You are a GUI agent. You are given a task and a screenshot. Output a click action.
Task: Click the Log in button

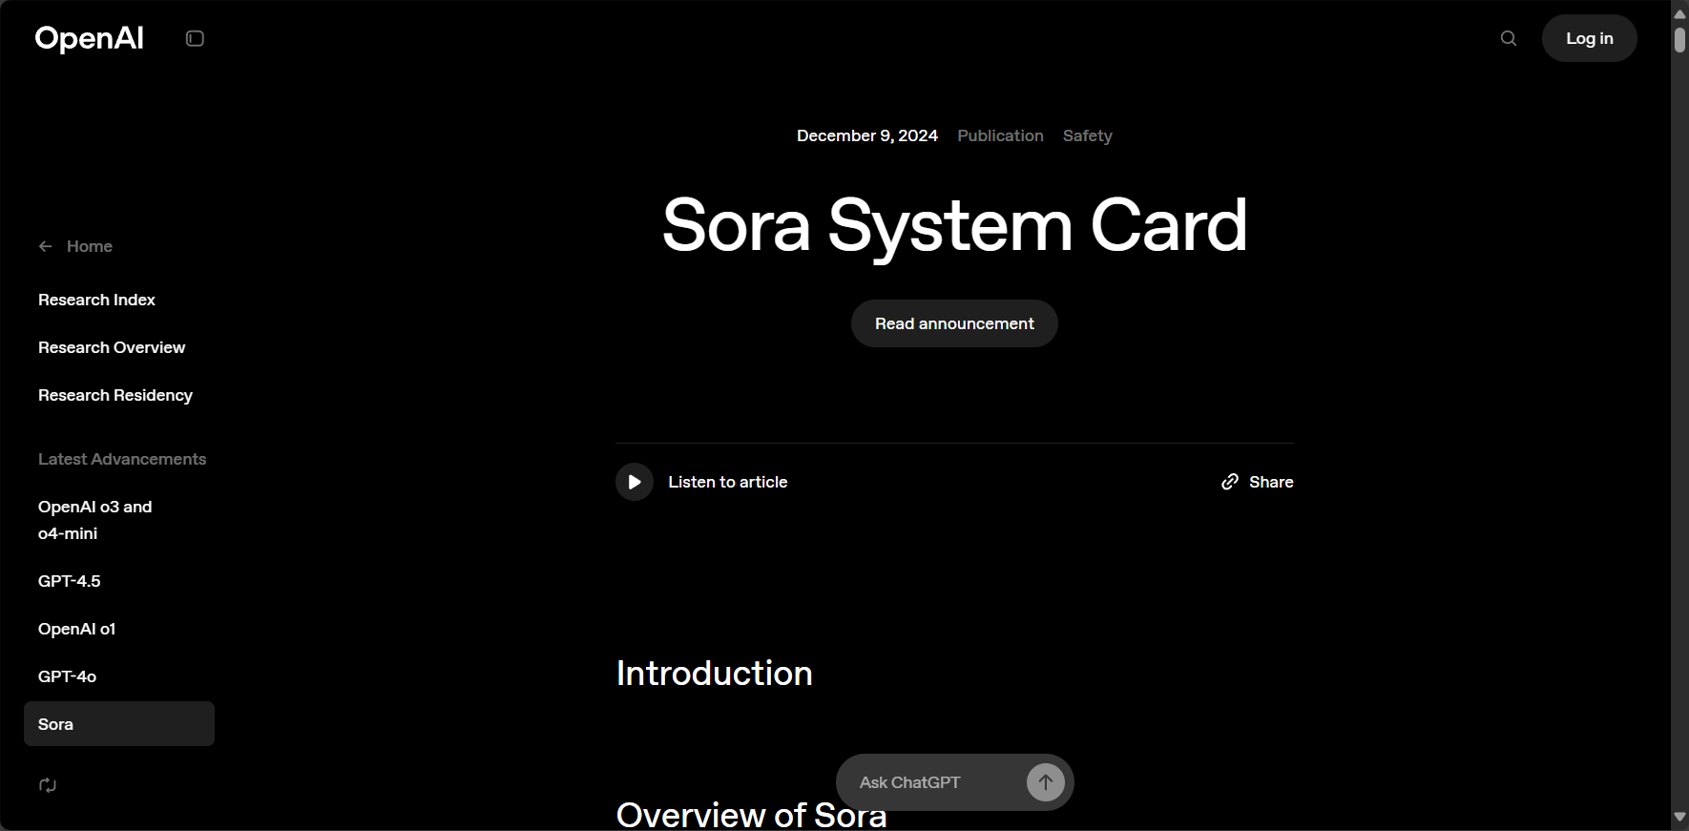(1589, 38)
